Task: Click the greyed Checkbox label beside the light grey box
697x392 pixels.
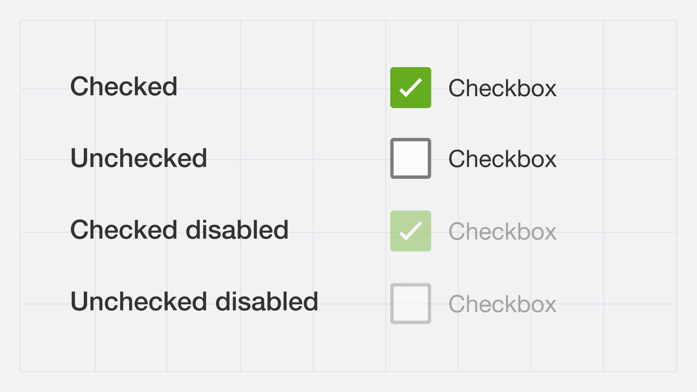Action: coord(502,304)
